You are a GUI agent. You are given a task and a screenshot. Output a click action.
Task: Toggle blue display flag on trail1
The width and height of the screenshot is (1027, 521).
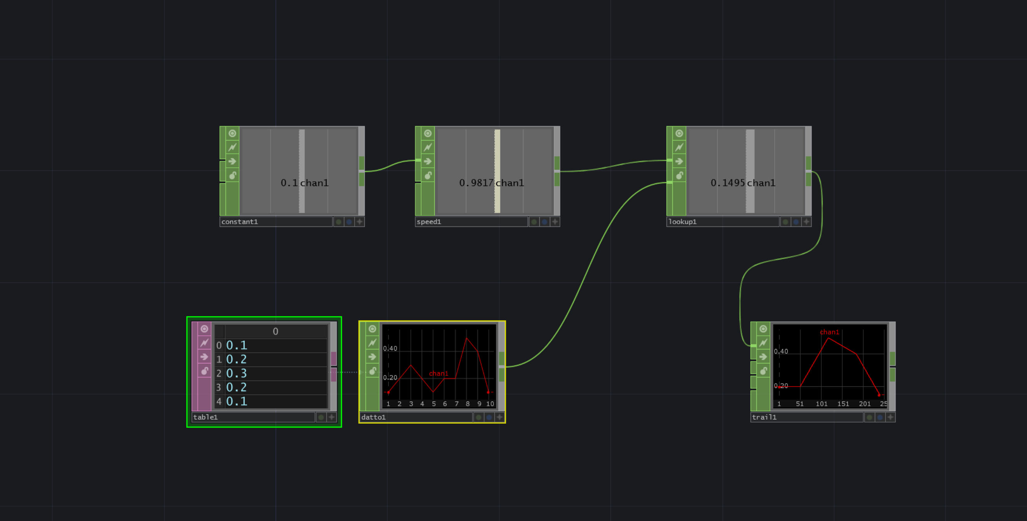tap(880, 417)
